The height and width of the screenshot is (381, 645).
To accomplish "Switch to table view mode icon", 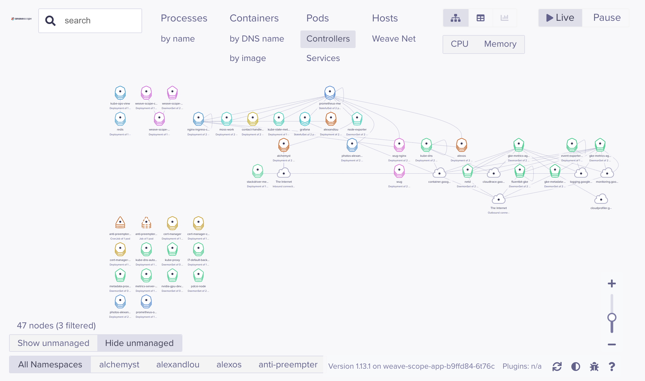I will coord(481,18).
